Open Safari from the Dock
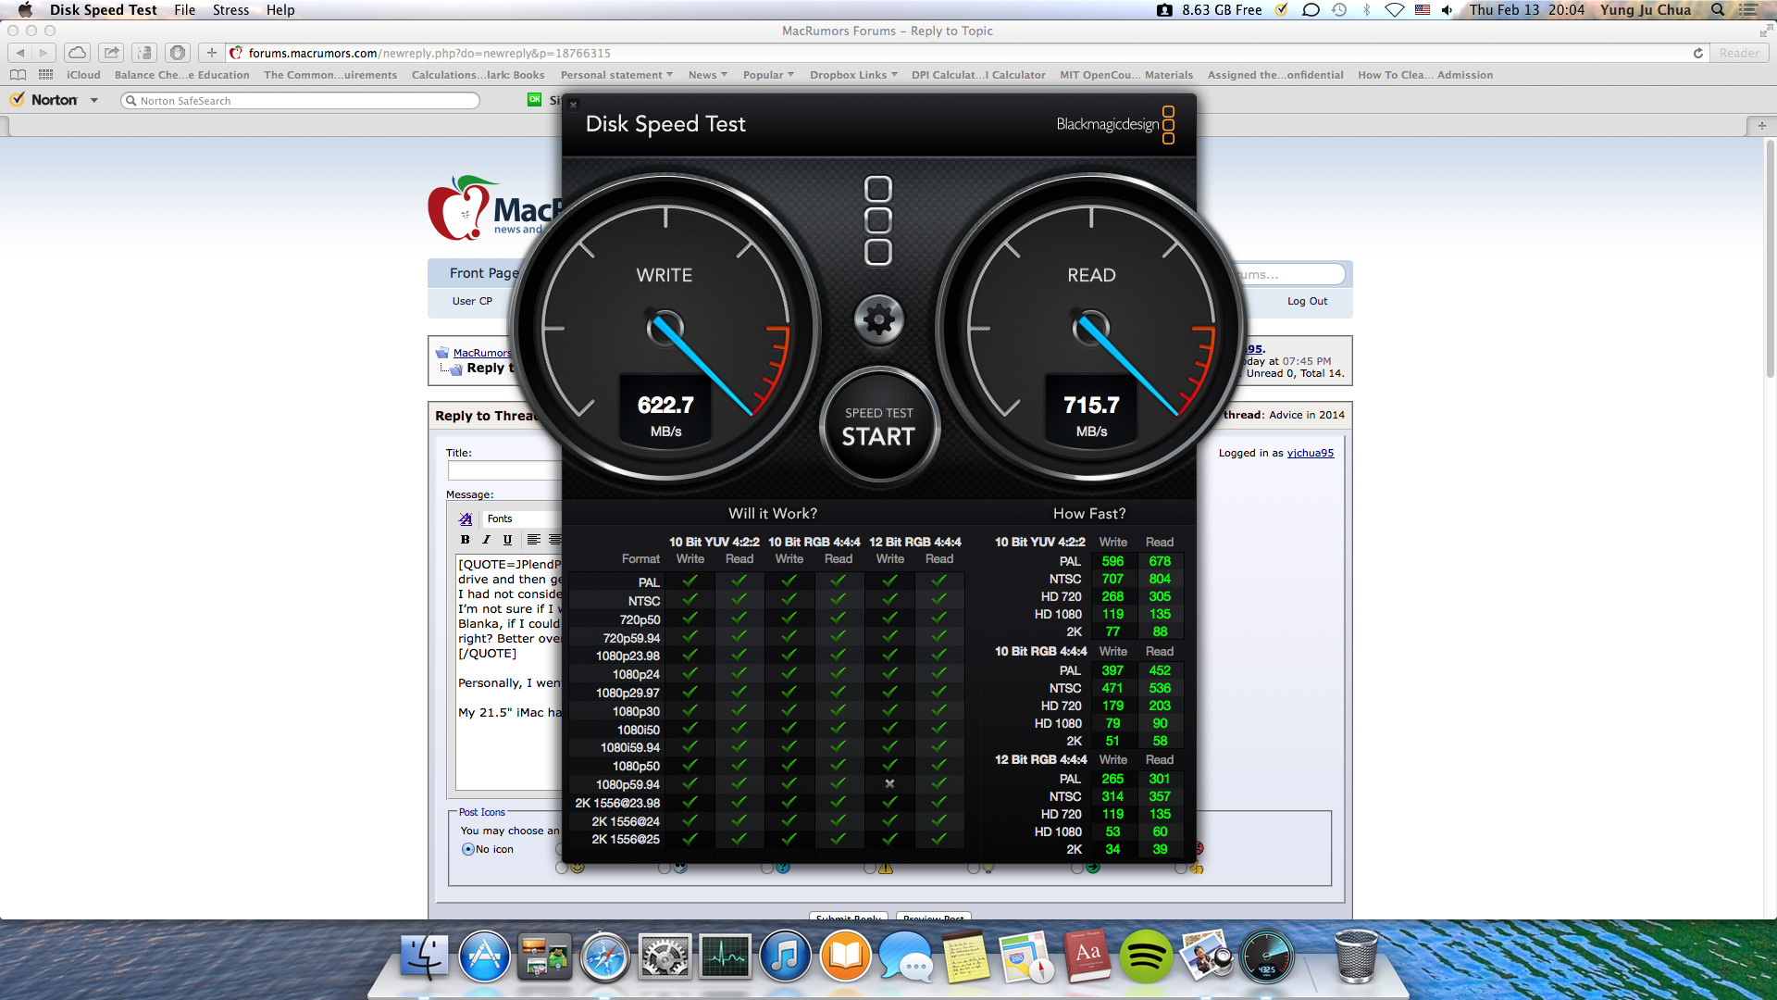This screenshot has height=1000, width=1777. click(605, 956)
